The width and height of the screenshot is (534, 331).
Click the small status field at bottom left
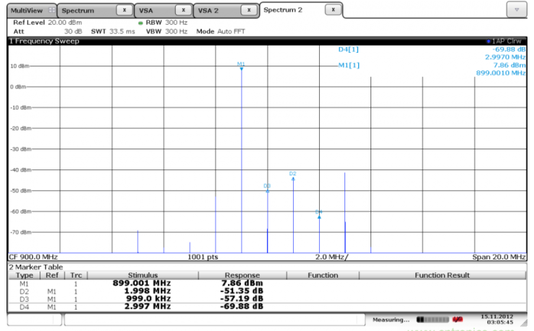(34, 320)
